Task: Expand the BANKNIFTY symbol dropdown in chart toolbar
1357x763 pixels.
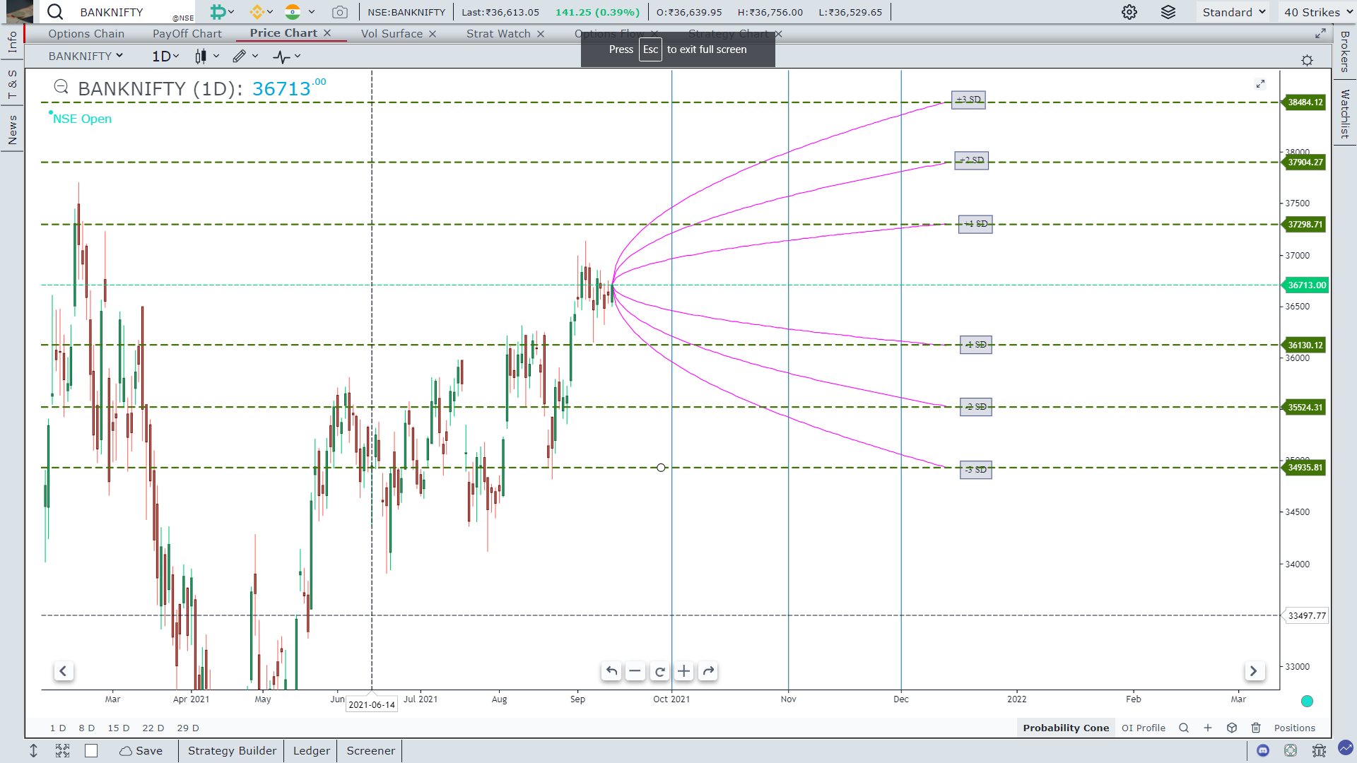Action: pyautogui.click(x=86, y=57)
